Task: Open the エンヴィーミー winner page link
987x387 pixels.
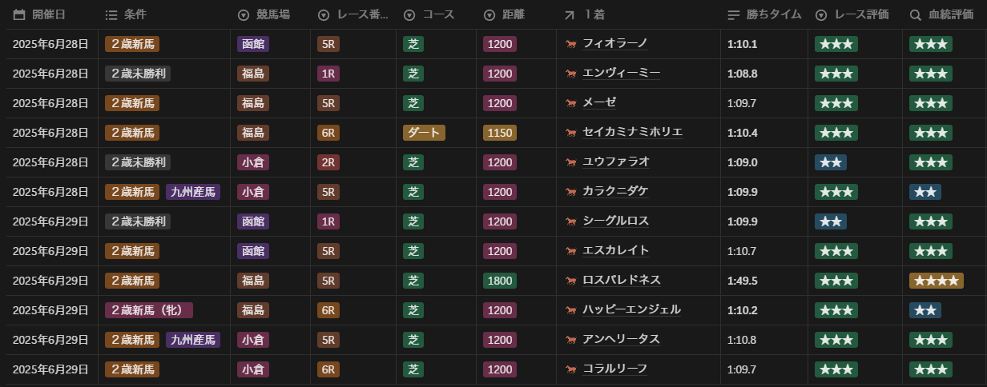Action: [622, 74]
